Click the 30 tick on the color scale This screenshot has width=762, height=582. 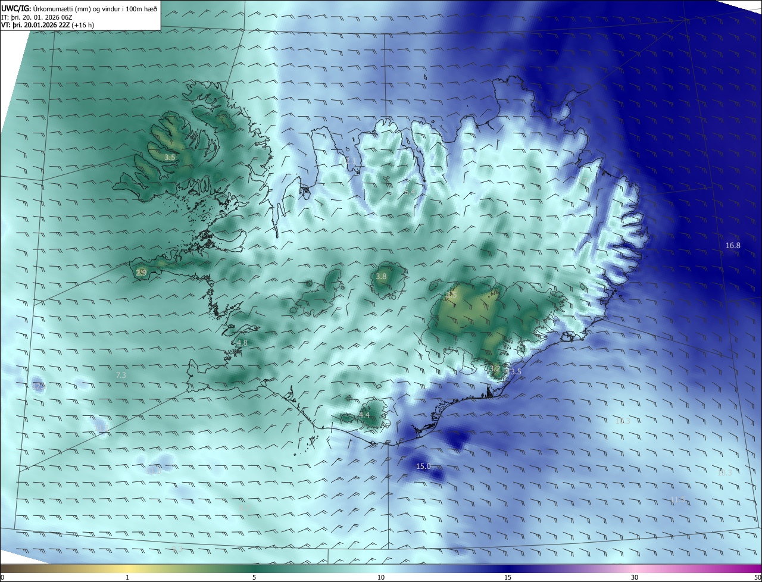pyautogui.click(x=635, y=577)
